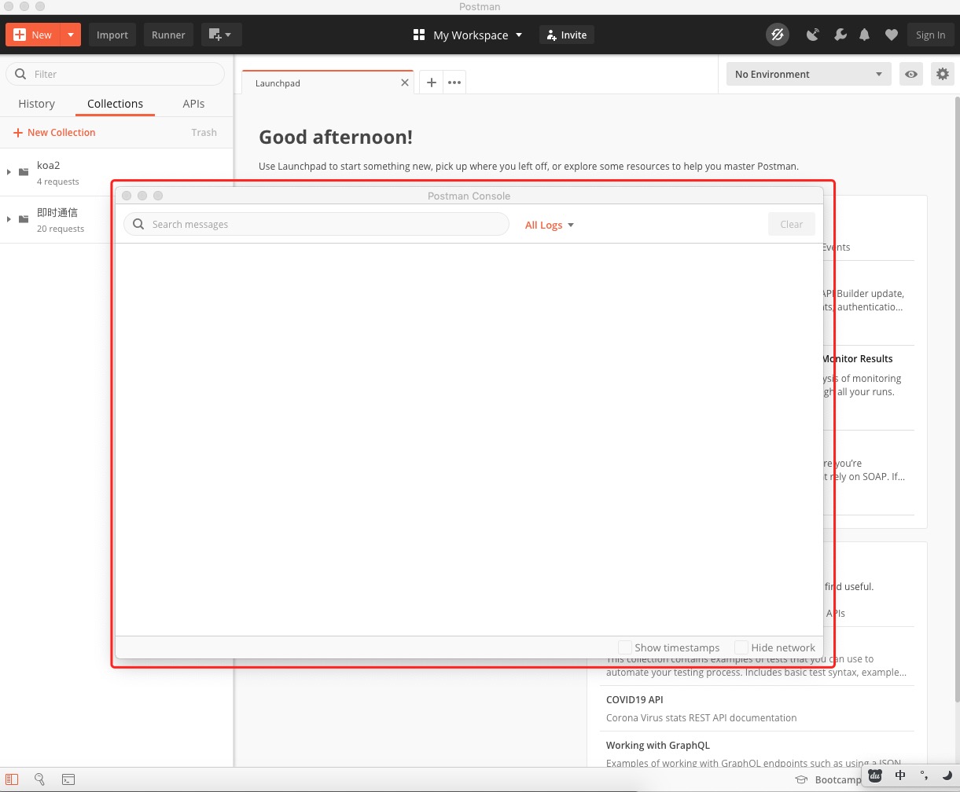Open Find and Replace in status bar
This screenshot has width=960, height=792.
click(x=39, y=779)
